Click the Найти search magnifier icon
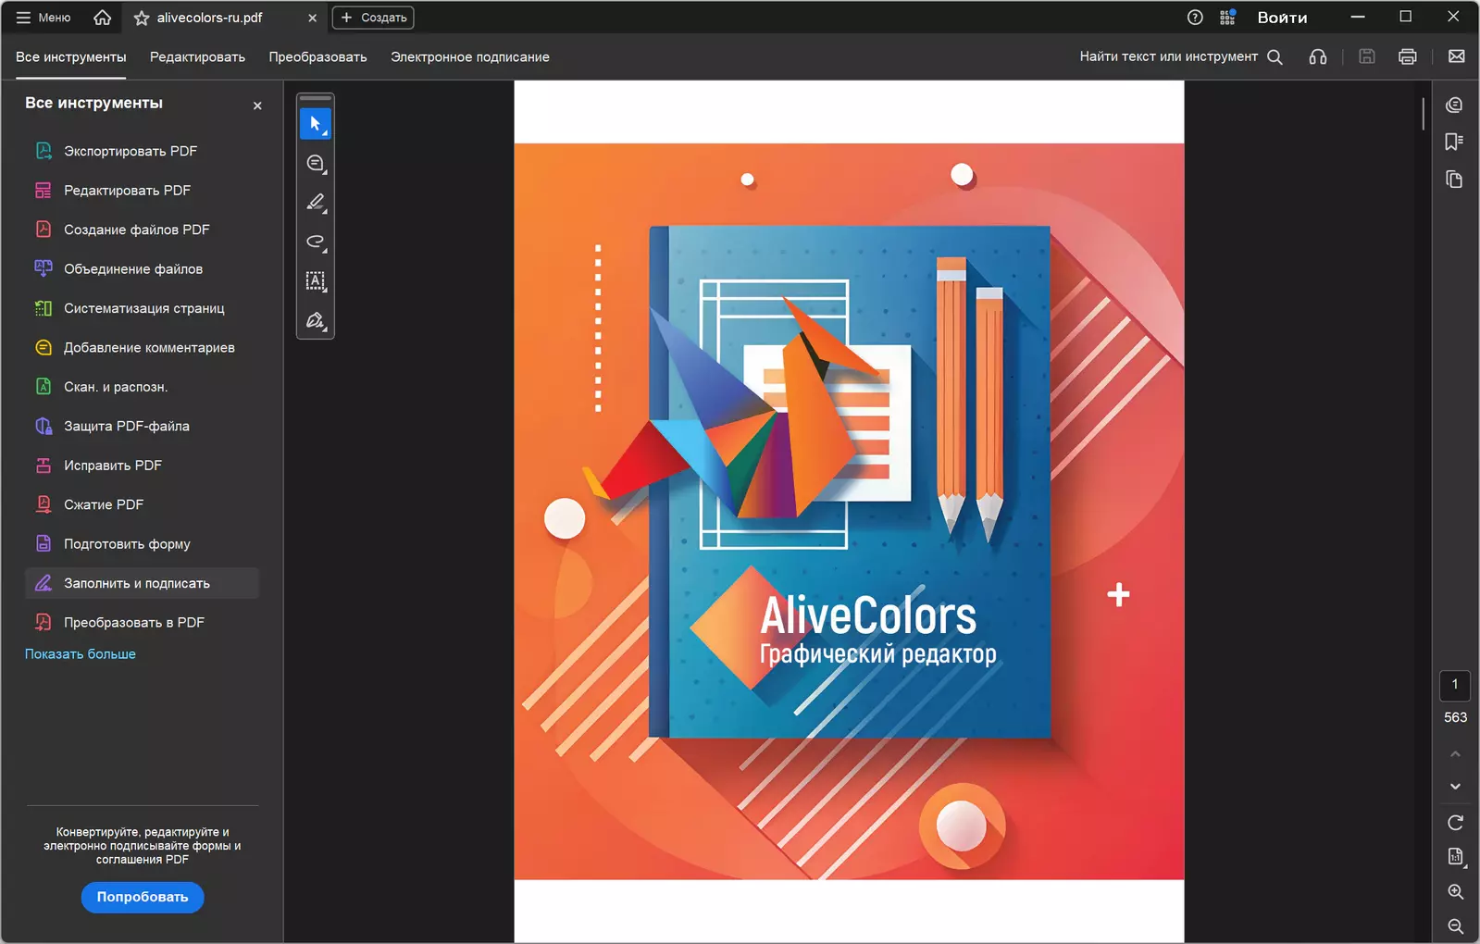The image size is (1480, 944). pos(1275,56)
